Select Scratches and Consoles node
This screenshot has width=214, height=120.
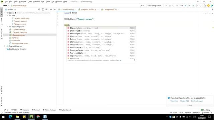(x=17, y=49)
